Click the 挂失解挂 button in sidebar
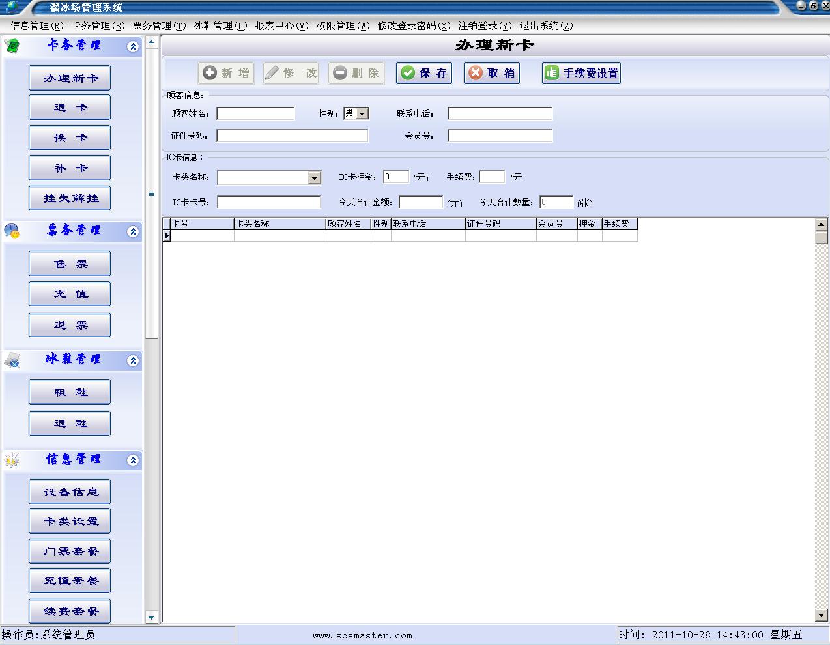 70,198
